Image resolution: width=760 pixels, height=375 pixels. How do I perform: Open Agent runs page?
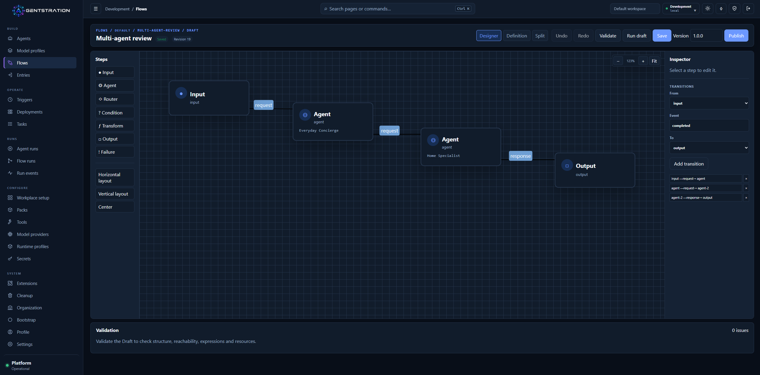point(40,149)
